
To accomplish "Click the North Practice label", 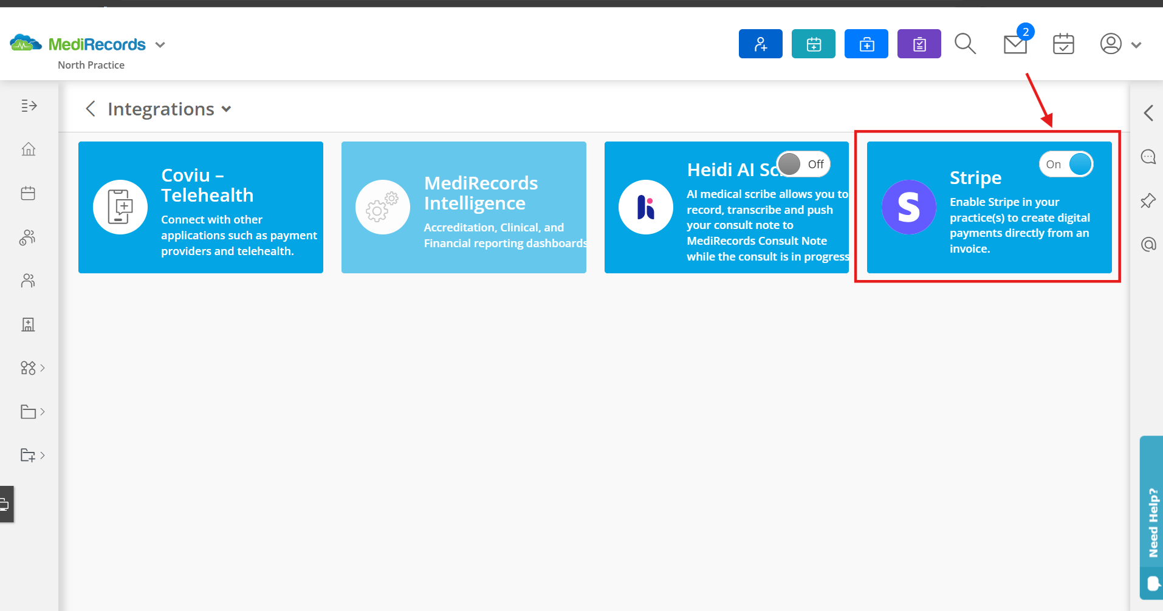I will 91,65.
